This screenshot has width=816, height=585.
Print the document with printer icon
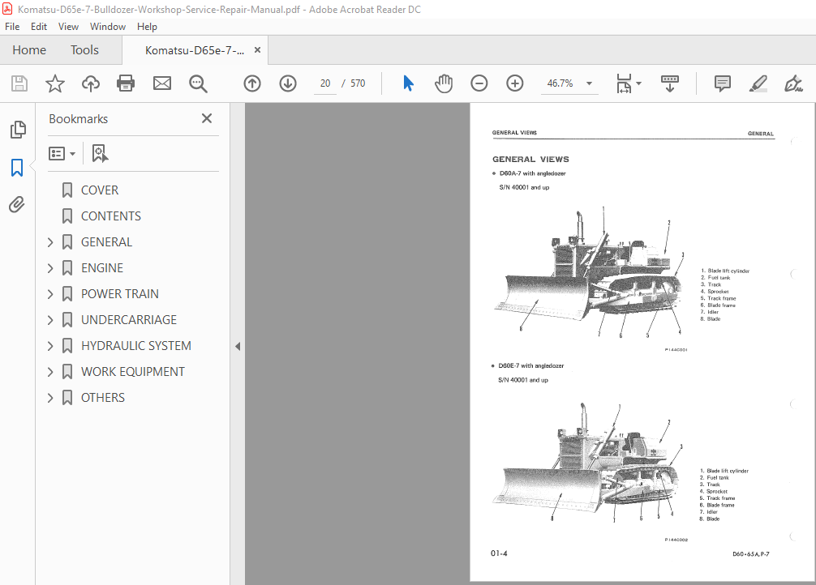point(126,83)
